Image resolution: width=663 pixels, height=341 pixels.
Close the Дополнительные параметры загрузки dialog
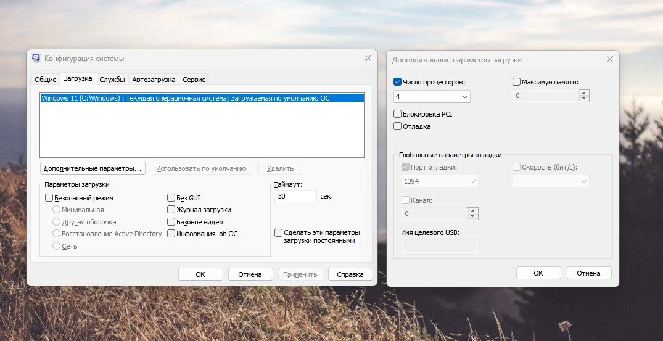(x=610, y=60)
